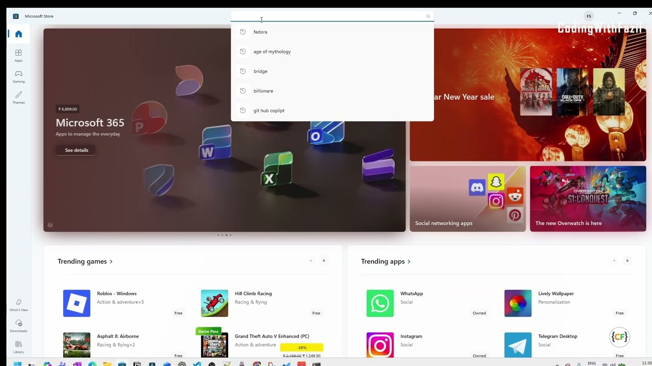The height and width of the screenshot is (366, 652).
Task: Click the Game Pass badge on GTA V
Action: (x=208, y=331)
